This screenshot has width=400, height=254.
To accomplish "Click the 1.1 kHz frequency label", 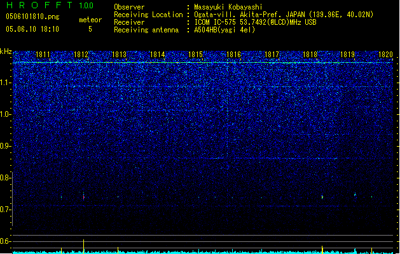I will 5,83.
